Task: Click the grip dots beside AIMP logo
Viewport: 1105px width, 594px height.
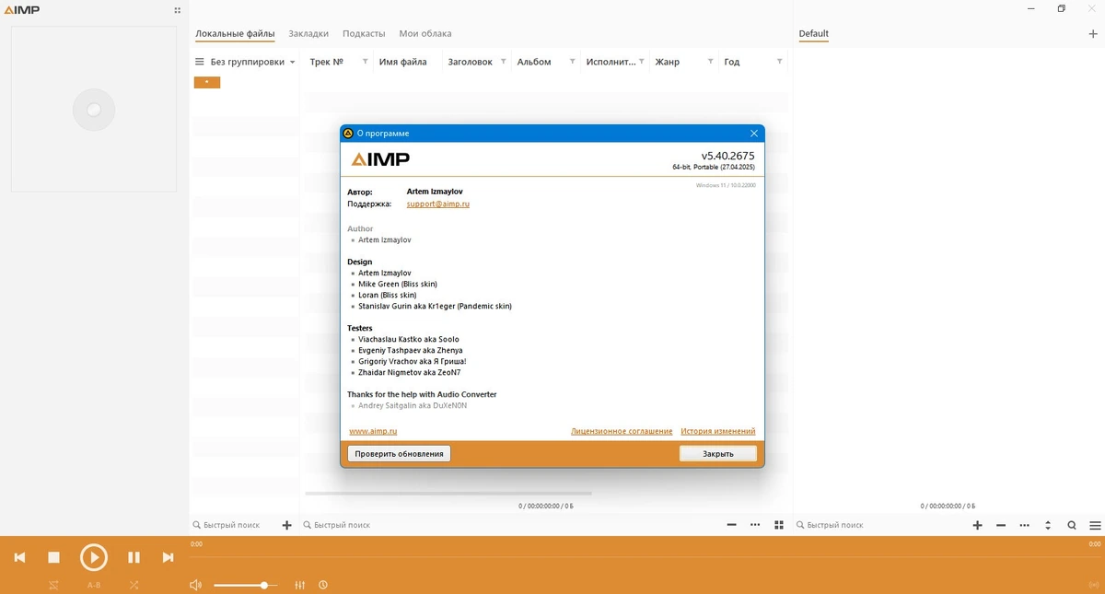Action: point(178,10)
